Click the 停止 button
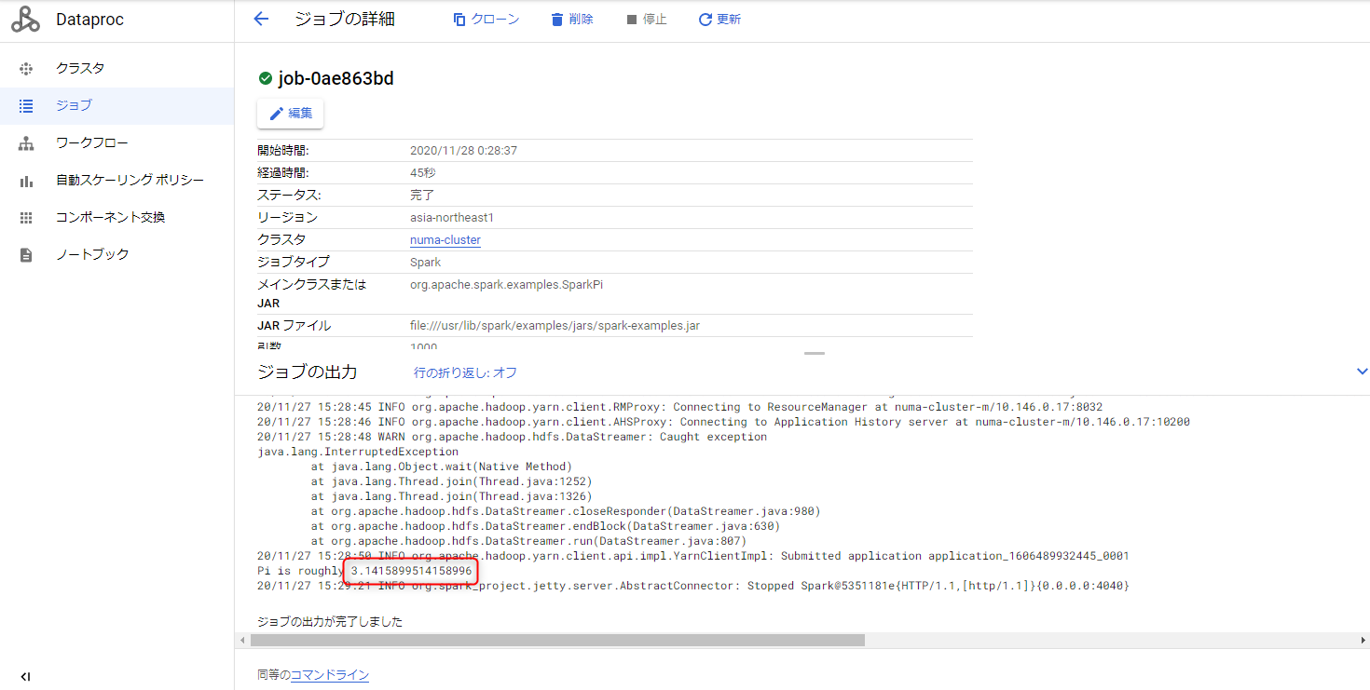 click(x=646, y=20)
